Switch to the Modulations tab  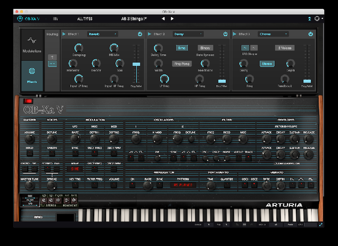point(32,45)
